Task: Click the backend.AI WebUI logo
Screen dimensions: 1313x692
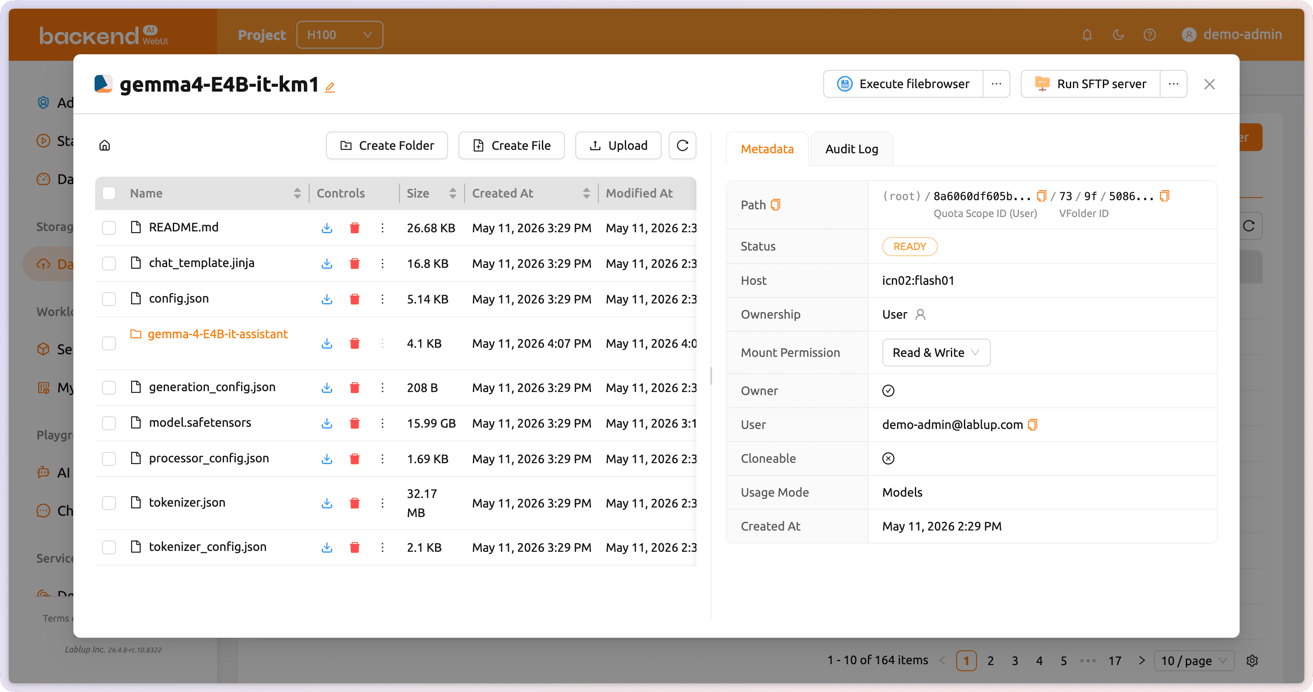Action: [x=104, y=36]
